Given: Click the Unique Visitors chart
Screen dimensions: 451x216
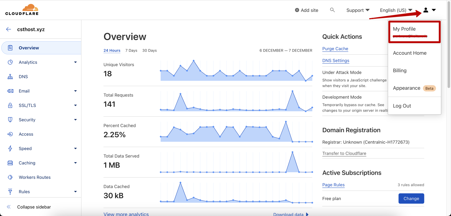Looking at the screenshot, I should click(x=236, y=71).
